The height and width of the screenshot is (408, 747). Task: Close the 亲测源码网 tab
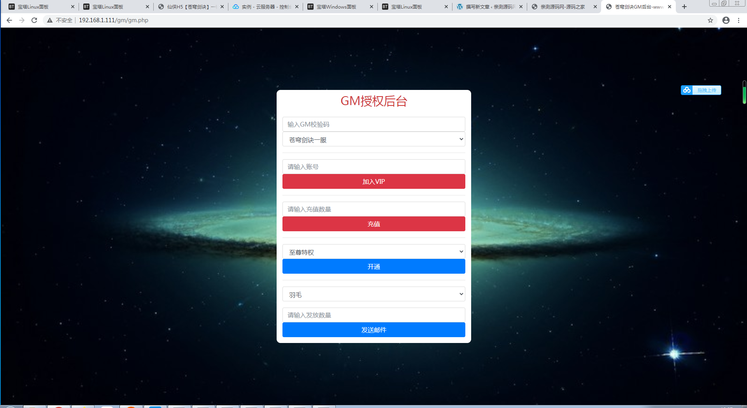(595, 7)
